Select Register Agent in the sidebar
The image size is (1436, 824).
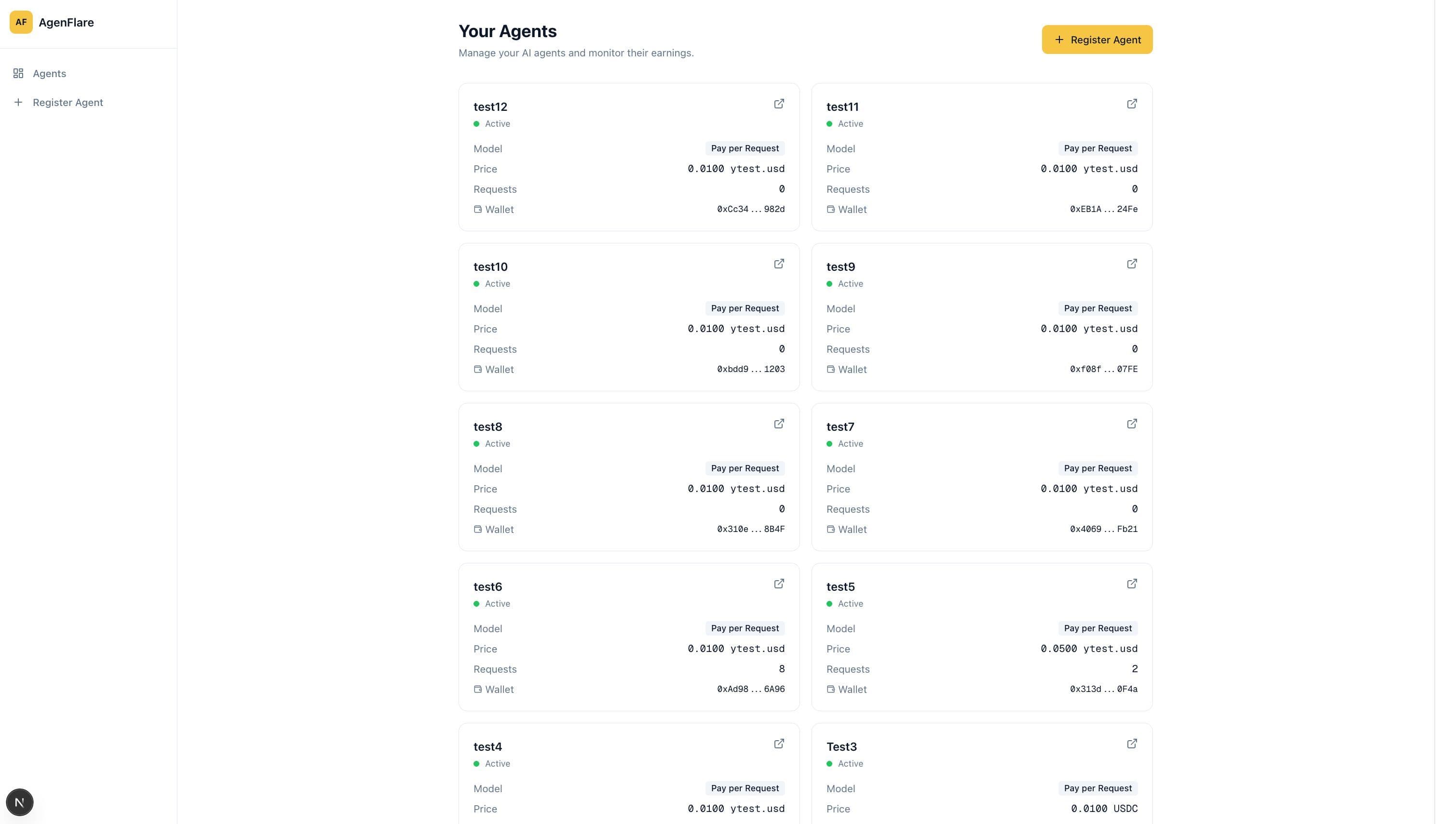pyautogui.click(x=68, y=103)
